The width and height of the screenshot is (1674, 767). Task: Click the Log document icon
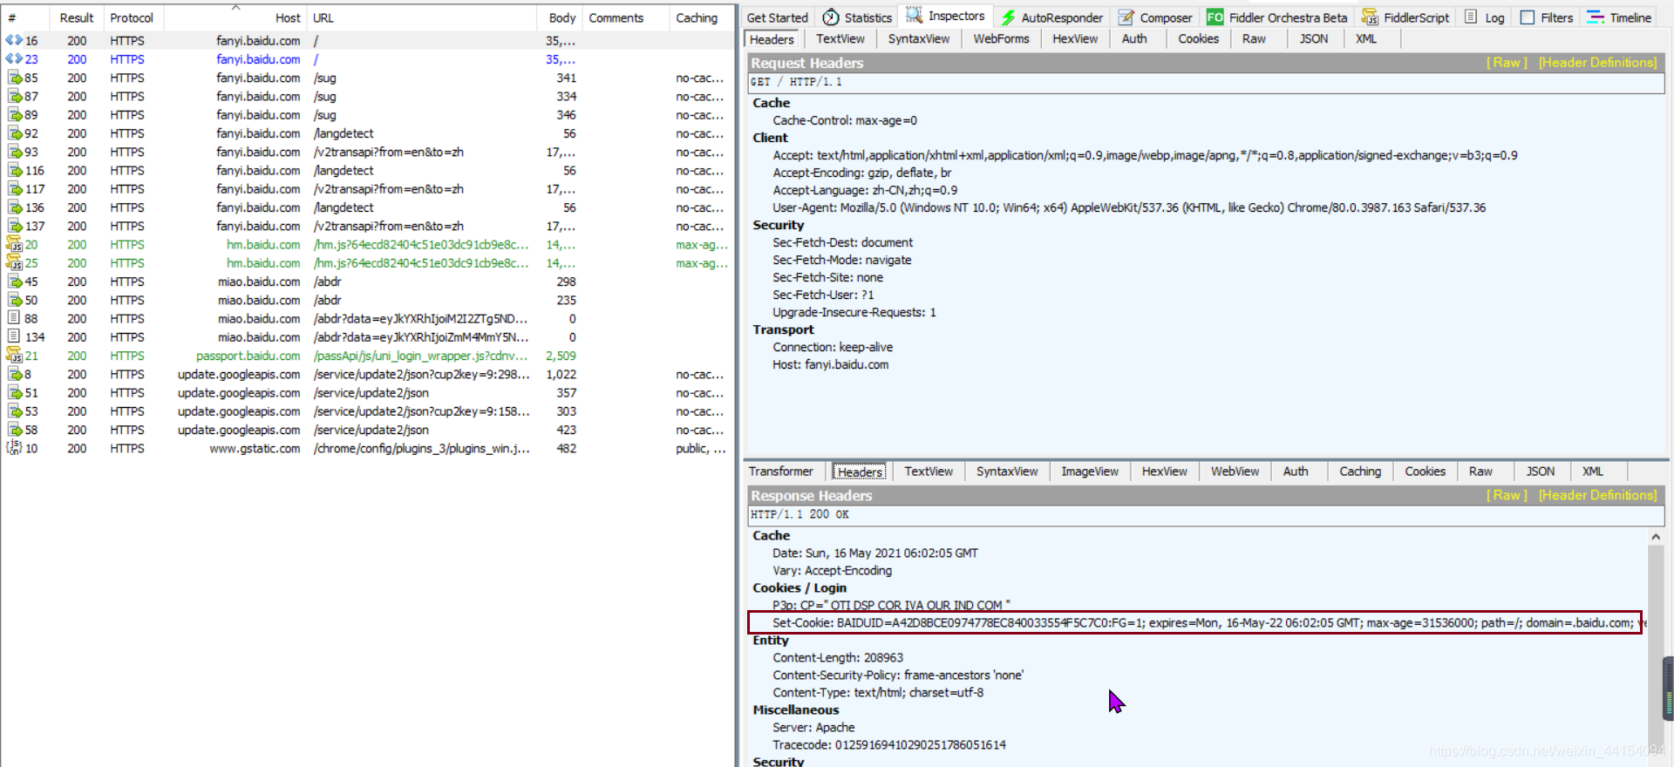(x=1471, y=17)
